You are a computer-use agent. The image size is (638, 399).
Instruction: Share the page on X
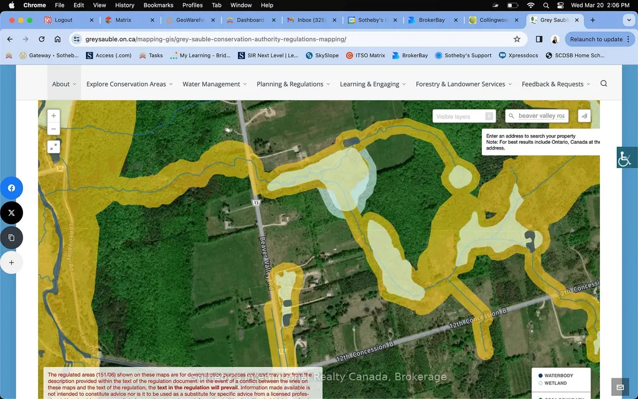pyautogui.click(x=11, y=213)
